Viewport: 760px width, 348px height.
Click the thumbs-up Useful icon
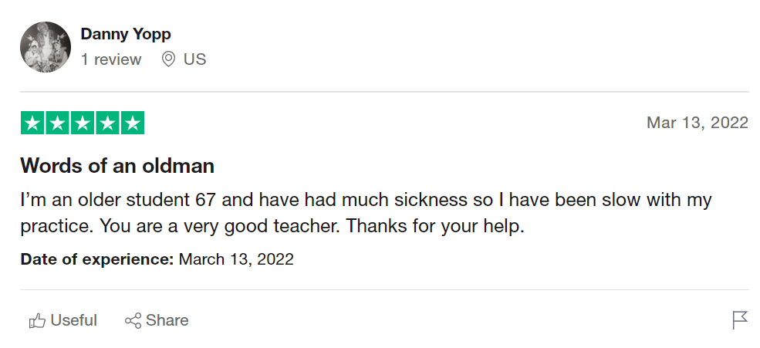pyautogui.click(x=36, y=320)
